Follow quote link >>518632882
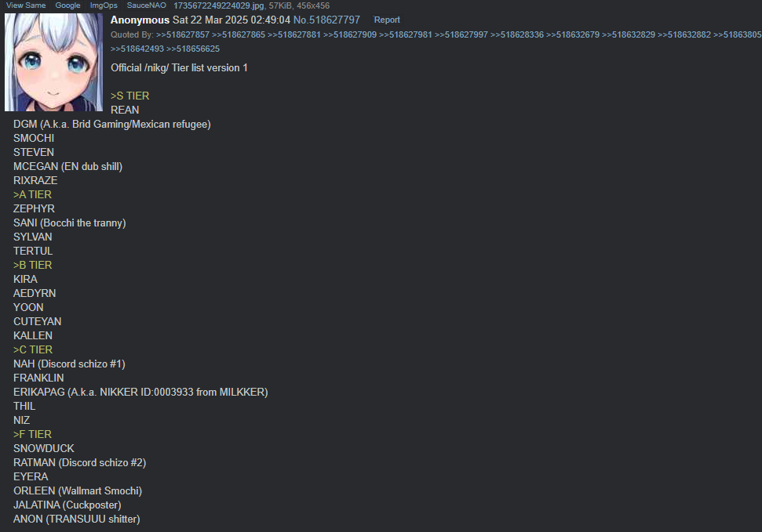Image resolution: width=762 pixels, height=532 pixels. click(x=684, y=35)
